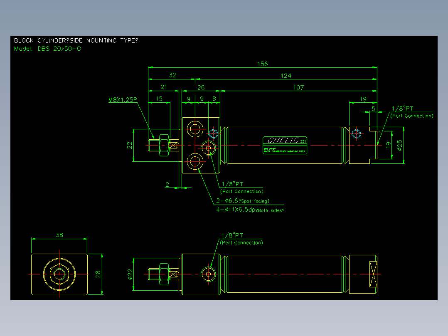This screenshot has width=448, height=336.
Task: Click the 32 dimension label
Action: point(172,75)
